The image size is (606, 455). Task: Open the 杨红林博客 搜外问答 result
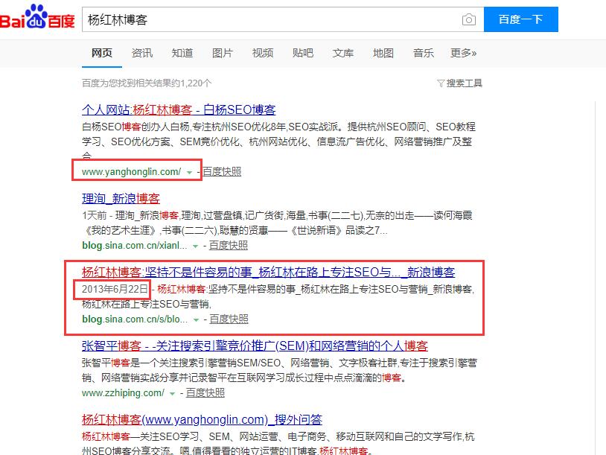pos(202,419)
